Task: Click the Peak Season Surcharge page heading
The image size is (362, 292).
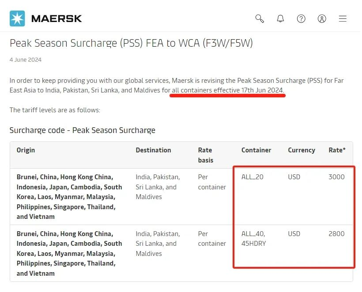Action: tap(131, 43)
